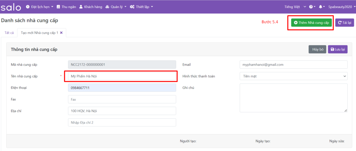Switch to the Tất cả tab

[9, 33]
